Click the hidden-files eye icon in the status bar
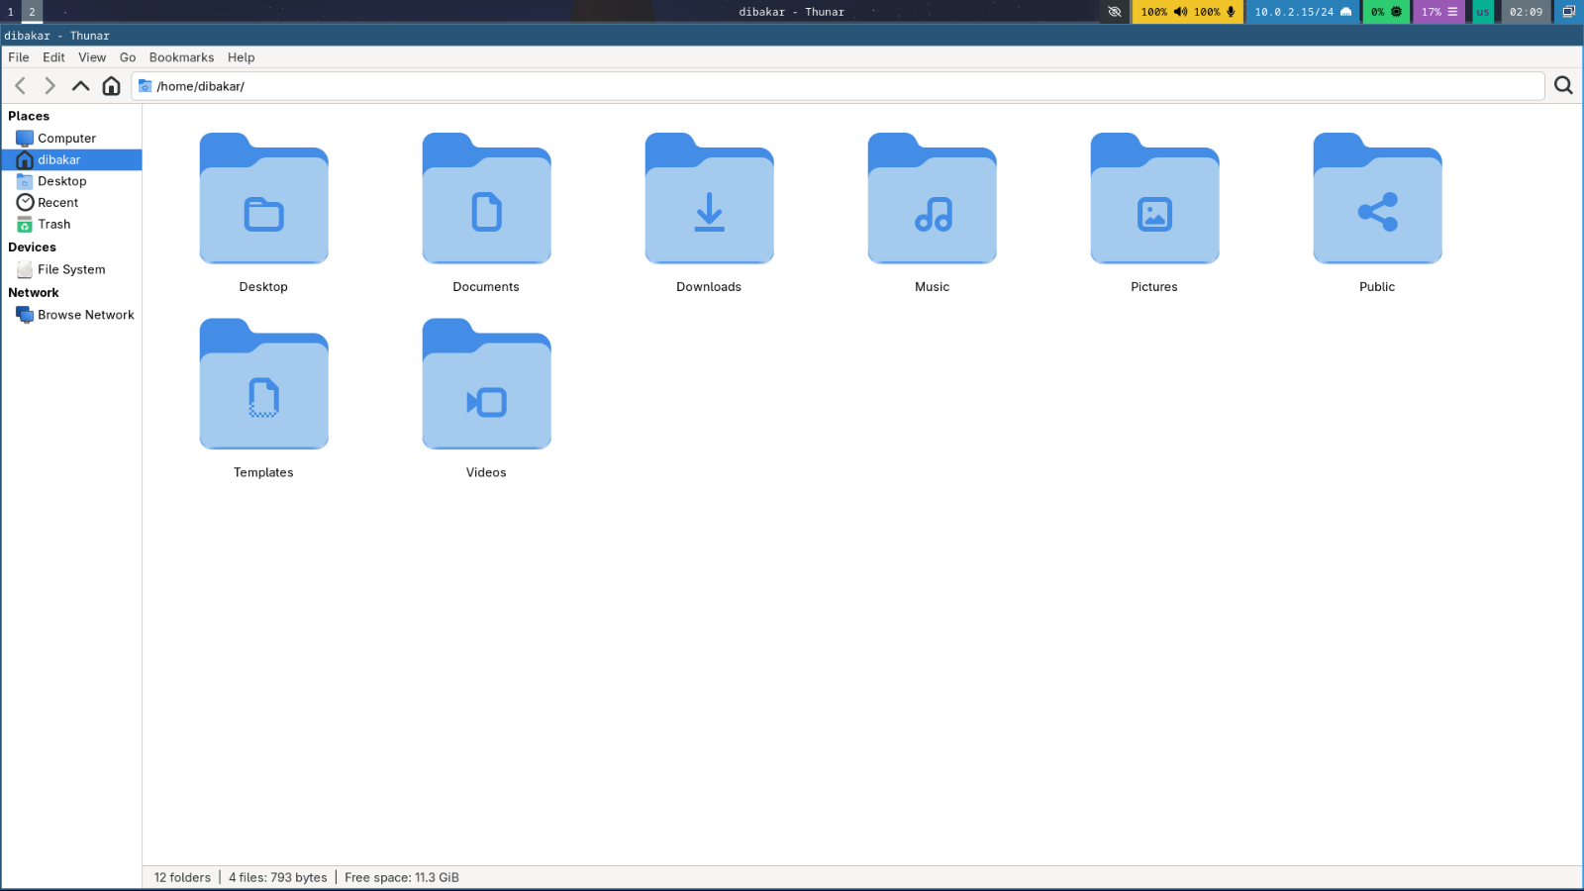The width and height of the screenshot is (1584, 891). (1115, 12)
